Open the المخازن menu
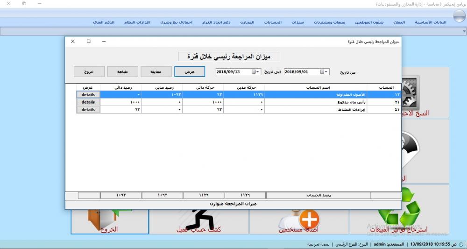The image size is (467, 249). click(x=247, y=22)
